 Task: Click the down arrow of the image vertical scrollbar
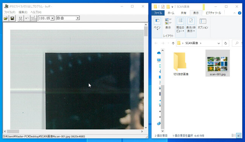[146, 127]
